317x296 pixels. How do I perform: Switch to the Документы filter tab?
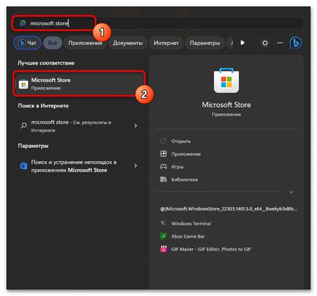pos(128,43)
